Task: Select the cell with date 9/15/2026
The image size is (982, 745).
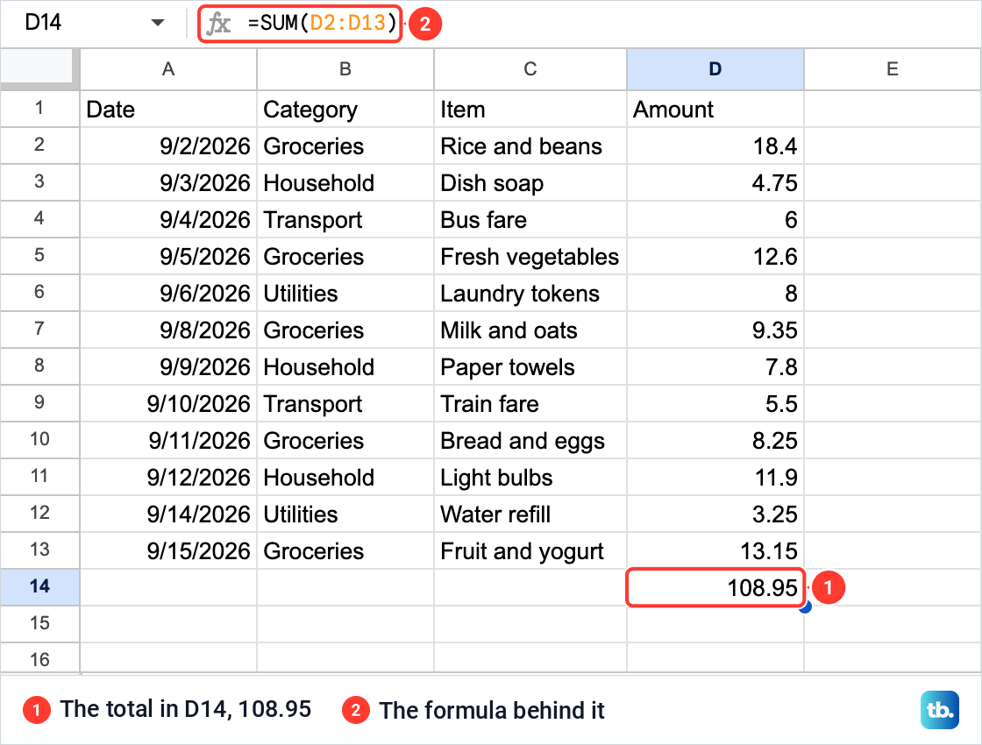Action: [x=168, y=551]
